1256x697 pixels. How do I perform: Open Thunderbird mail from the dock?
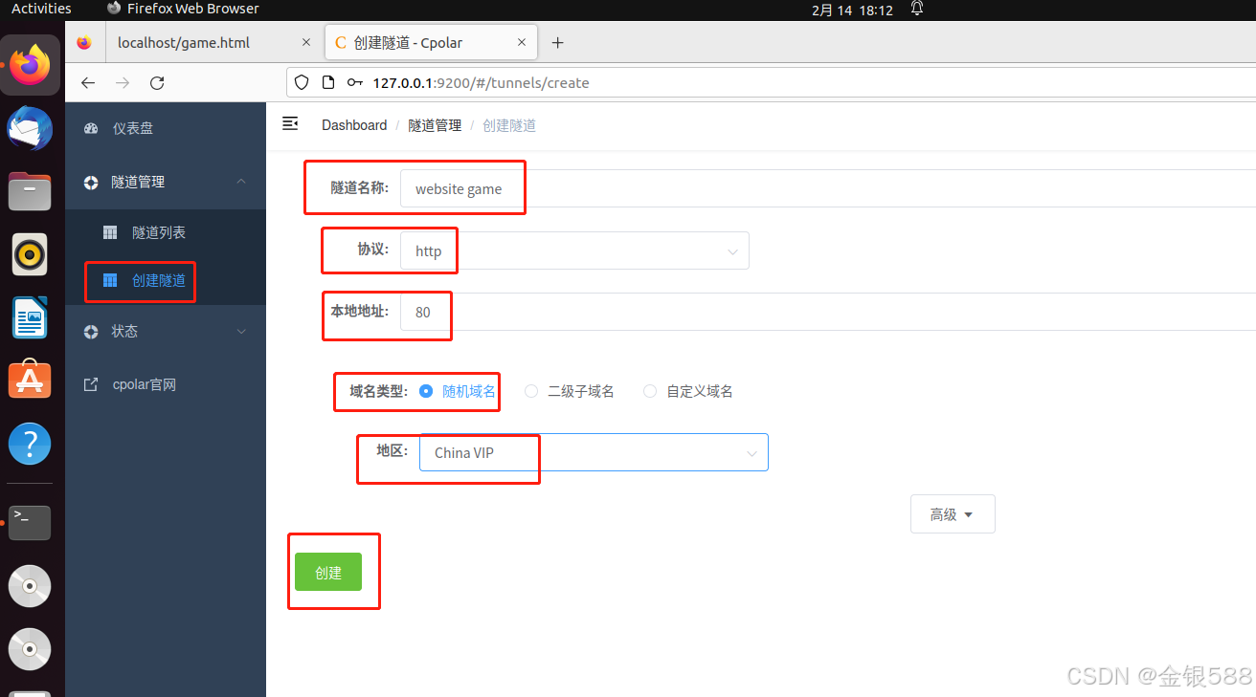[x=29, y=127]
